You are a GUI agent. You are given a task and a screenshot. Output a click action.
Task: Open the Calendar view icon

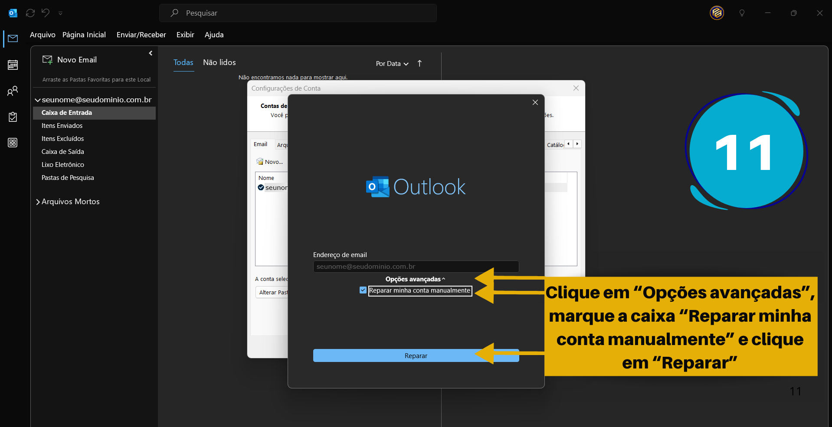(x=13, y=65)
